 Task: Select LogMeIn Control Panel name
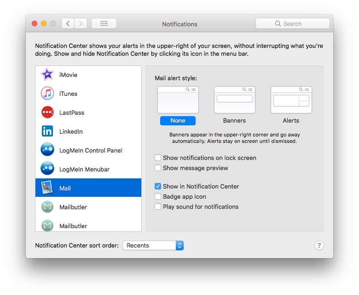tap(91, 150)
